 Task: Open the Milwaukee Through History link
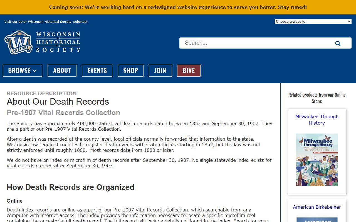[x=317, y=120]
